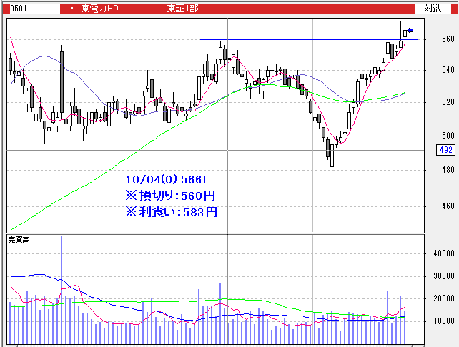This screenshot has height=347, width=459.
Task: Select the 損切り:560円 stop-loss note
Action: point(169,196)
